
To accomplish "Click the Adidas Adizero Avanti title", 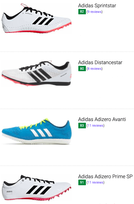I will pos(102,119).
